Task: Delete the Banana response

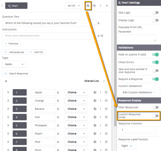Action: [x=106, y=109]
